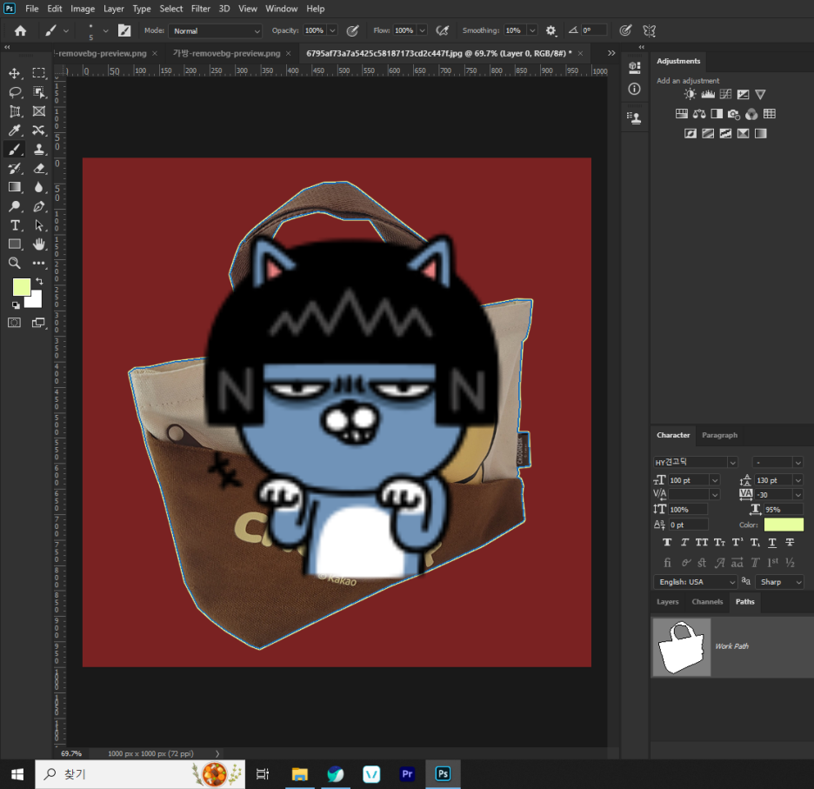Select the Pen tool
Screen dimensions: 814x789
[x=39, y=207]
